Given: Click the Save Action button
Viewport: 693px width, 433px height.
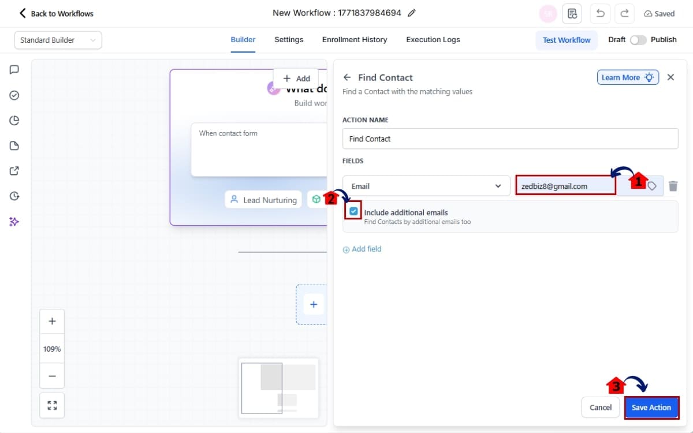Looking at the screenshot, I should 651,408.
